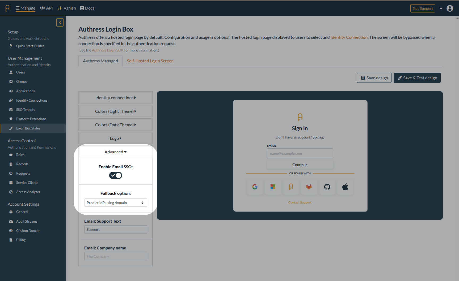This screenshot has width=459, height=281.
Task: Select the Access Analyzer icon
Action: [x=11, y=192]
